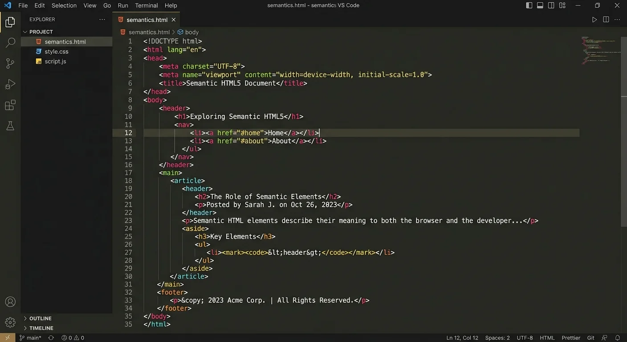The height and width of the screenshot is (342, 627).
Task: Click the EXPLORER panel title
Action: (42, 20)
